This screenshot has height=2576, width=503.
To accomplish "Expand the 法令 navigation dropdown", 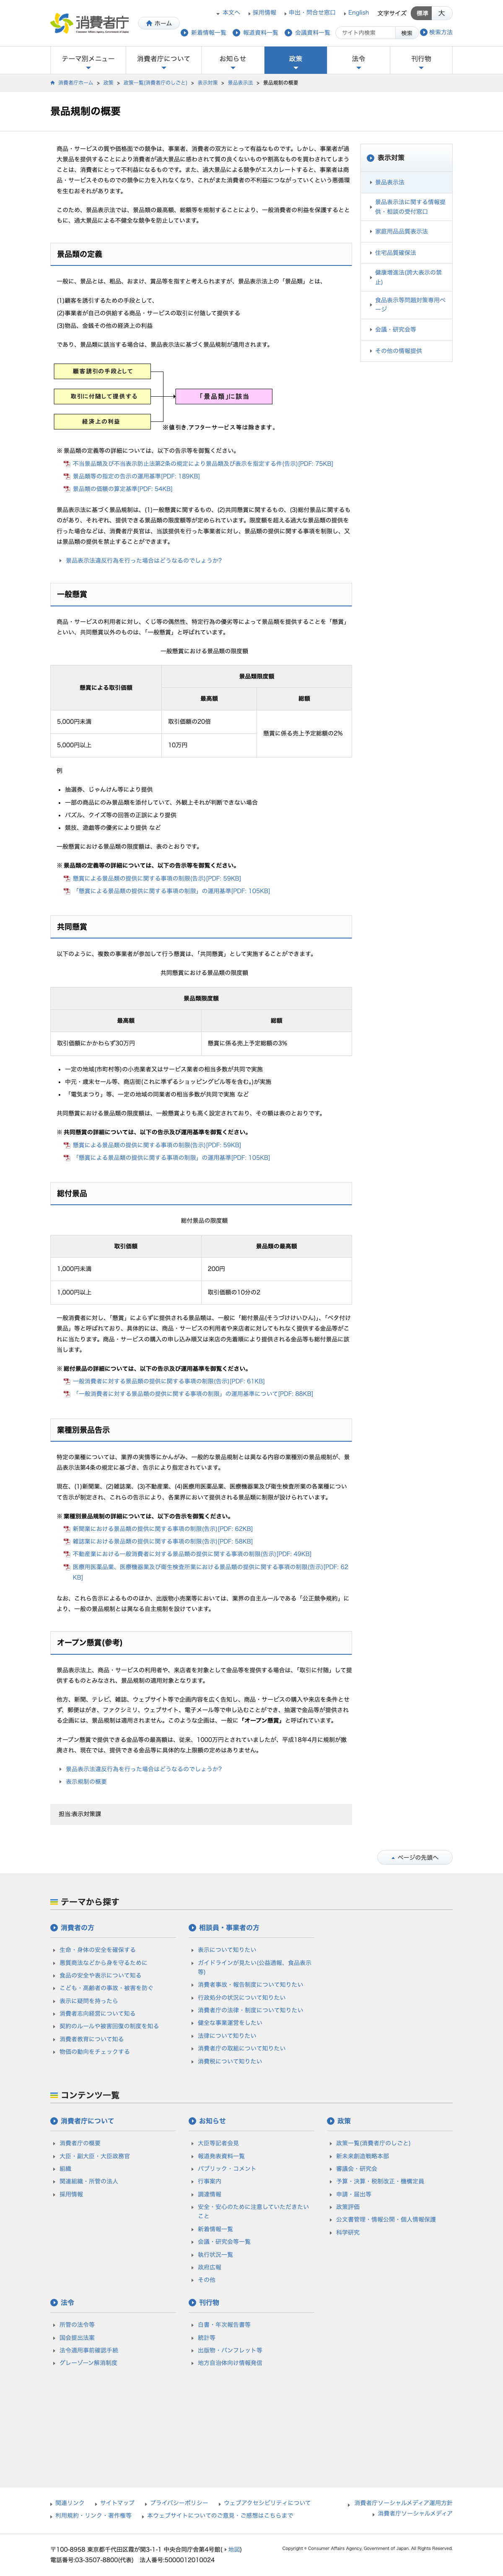I will (358, 60).
